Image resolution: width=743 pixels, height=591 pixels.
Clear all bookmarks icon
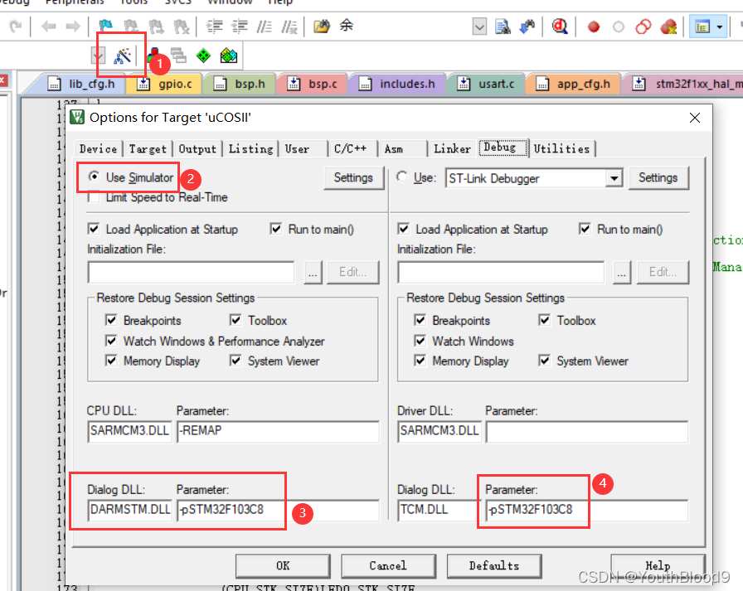click(x=181, y=26)
